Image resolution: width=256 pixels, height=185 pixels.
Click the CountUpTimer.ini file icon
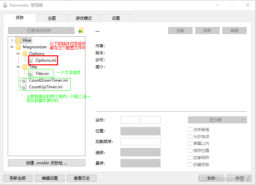point(24,87)
